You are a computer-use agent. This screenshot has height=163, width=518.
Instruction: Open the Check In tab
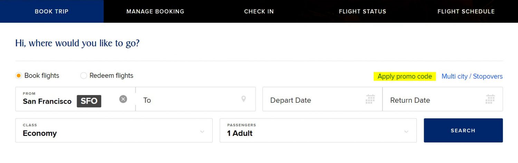click(259, 11)
